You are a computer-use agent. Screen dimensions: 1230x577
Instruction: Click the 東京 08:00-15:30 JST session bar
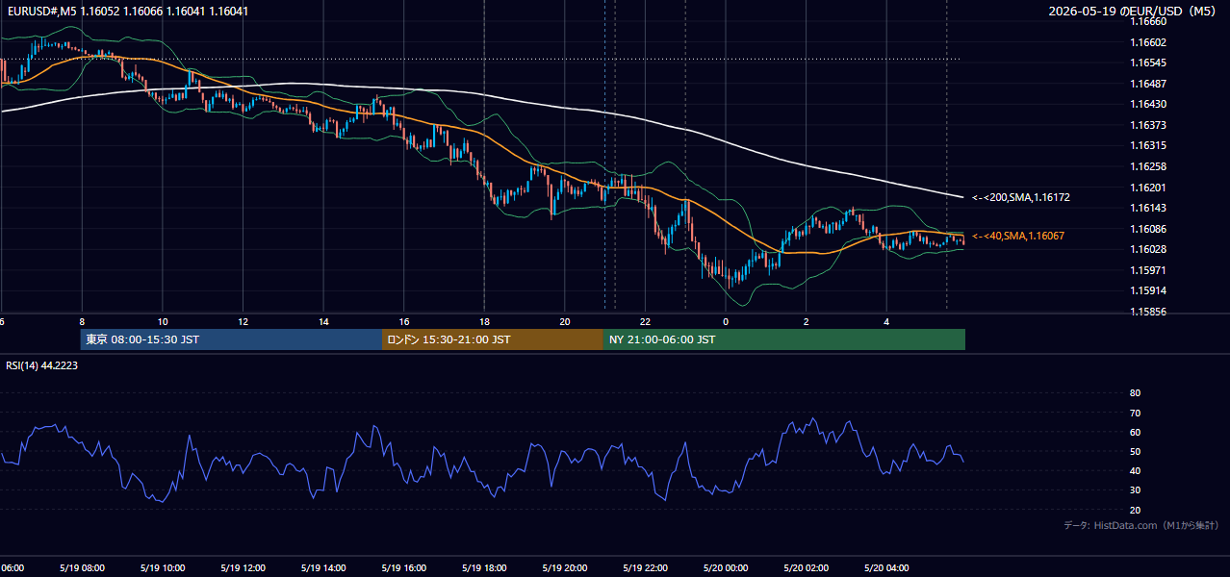tap(232, 339)
